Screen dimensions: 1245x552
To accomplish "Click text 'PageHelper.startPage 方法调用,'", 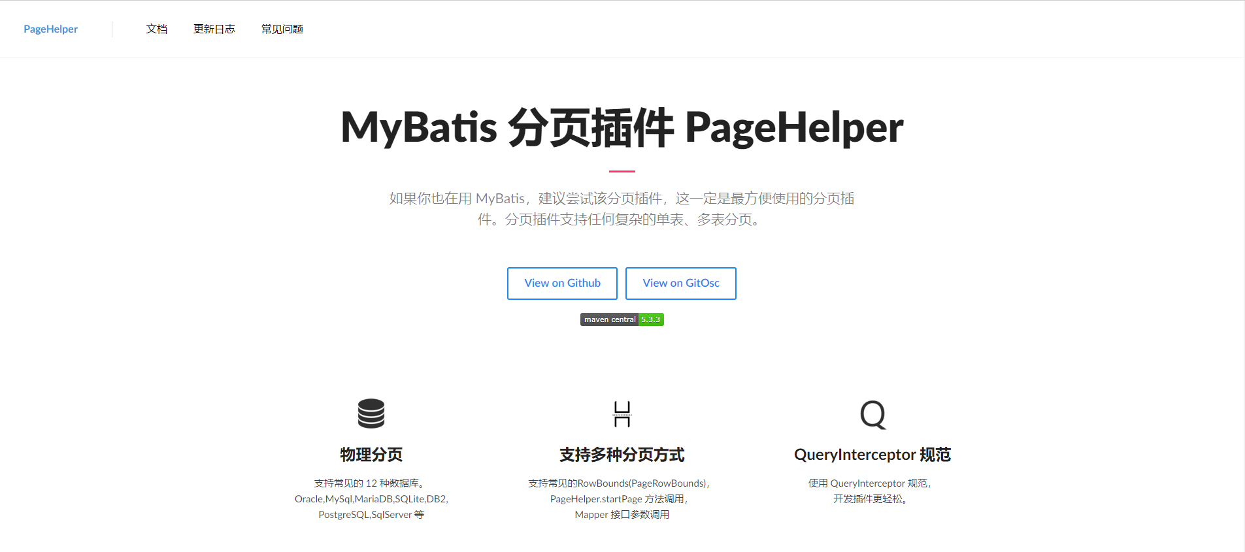I will point(620,499).
